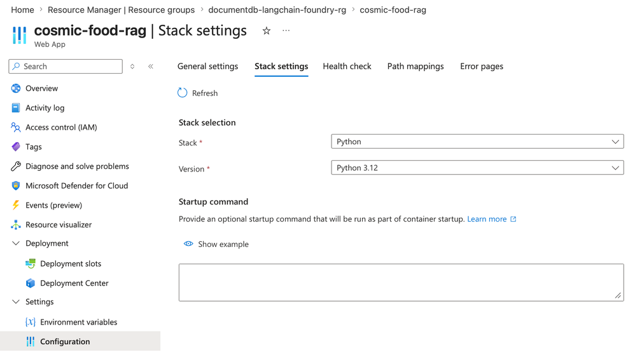Switch to the General settings tab
Viewport: 635px width, 355px height.
pos(207,66)
